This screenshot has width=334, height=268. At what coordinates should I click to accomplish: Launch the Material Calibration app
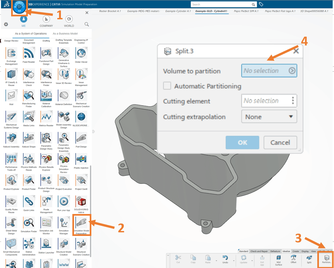46,98
